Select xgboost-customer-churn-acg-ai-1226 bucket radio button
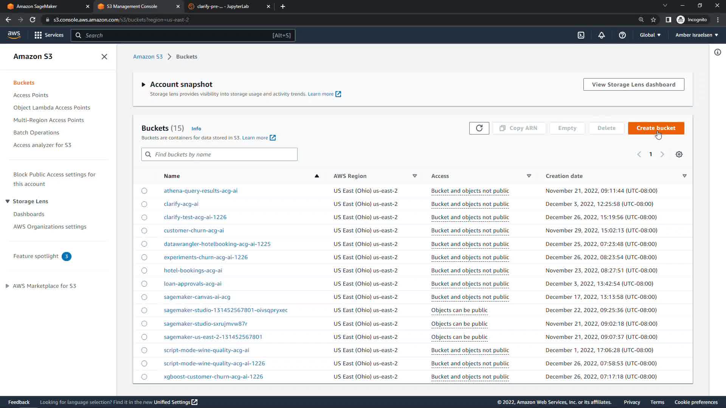Screen dimensions: 726x408 pyautogui.click(x=144, y=377)
